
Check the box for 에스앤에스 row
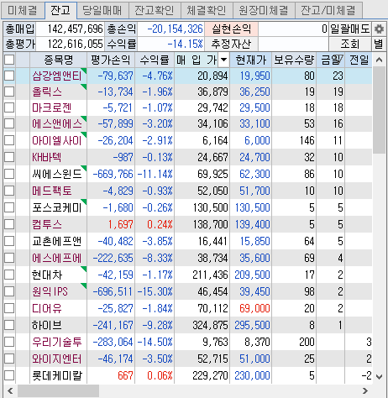click(x=9, y=123)
